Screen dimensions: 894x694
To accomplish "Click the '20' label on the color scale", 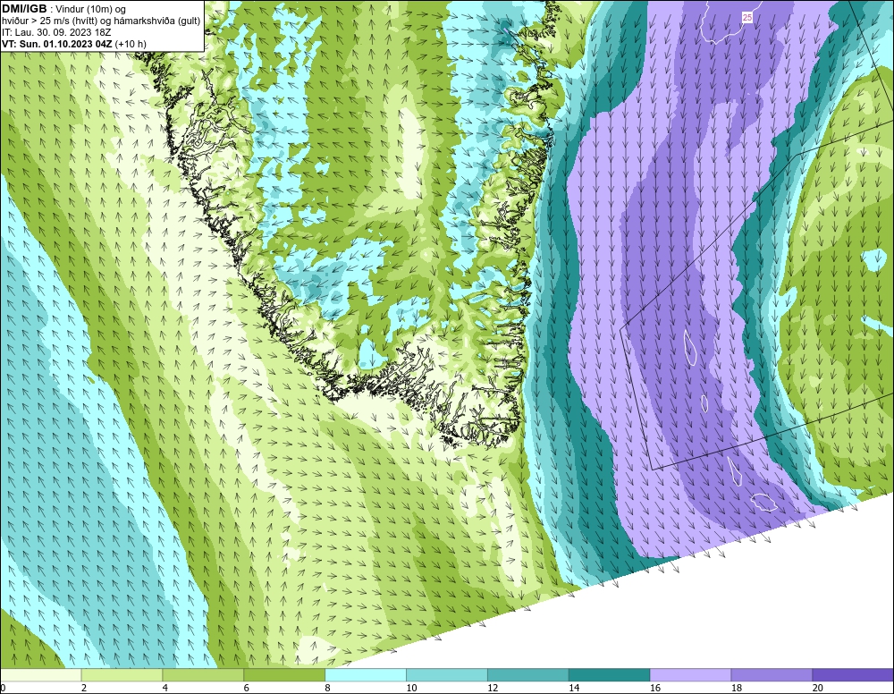I will 818,688.
